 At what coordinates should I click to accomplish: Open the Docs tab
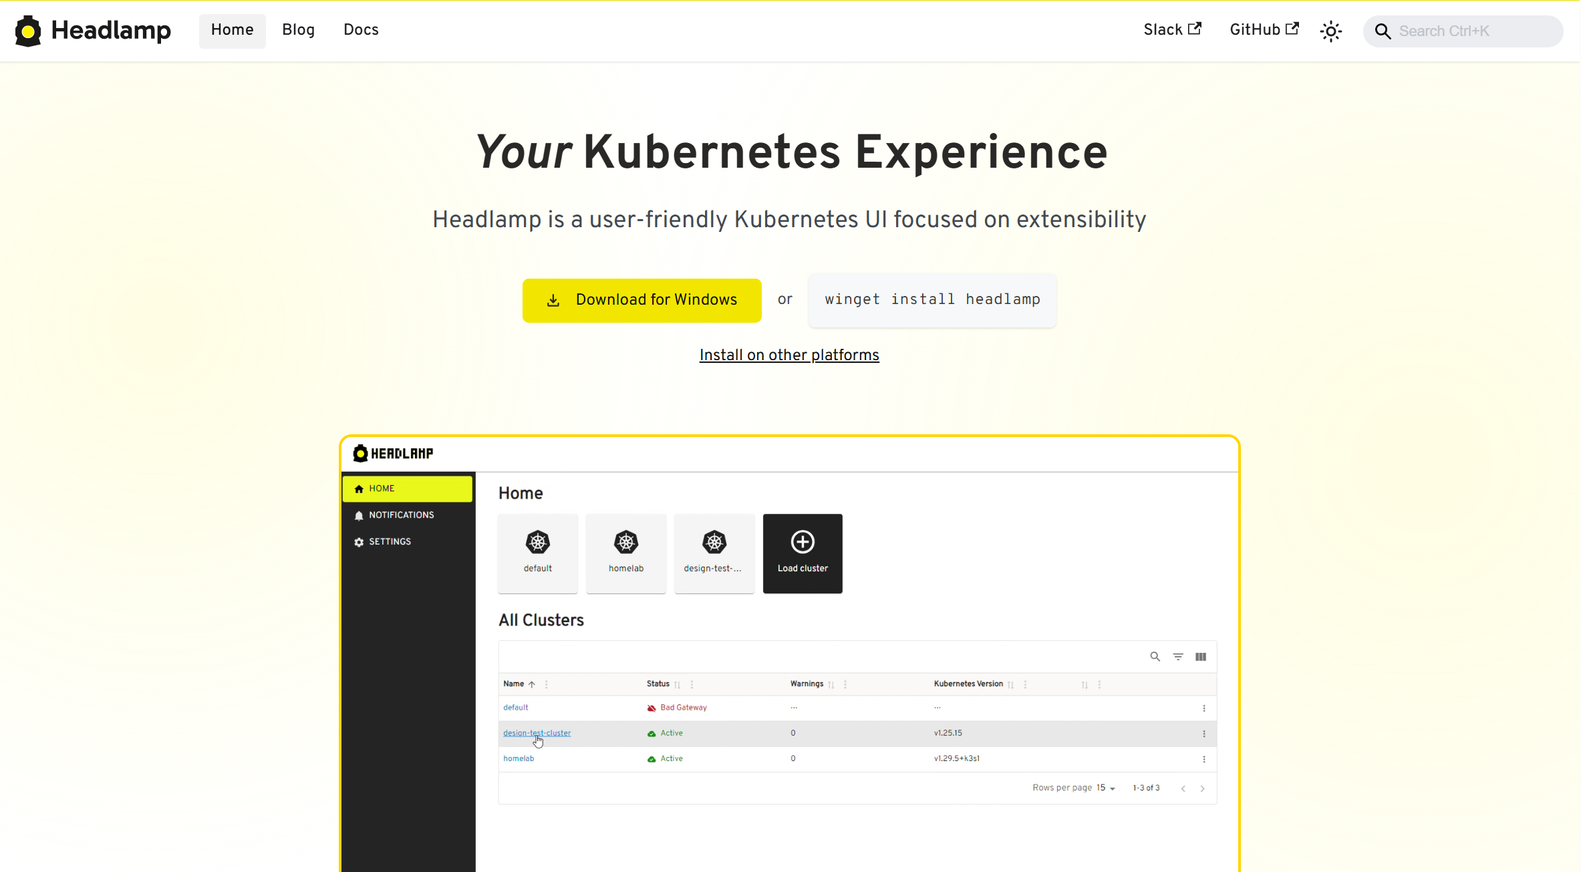click(361, 30)
